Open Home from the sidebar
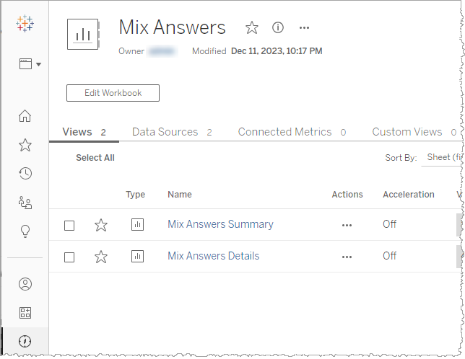The height and width of the screenshot is (359, 465). 25,116
